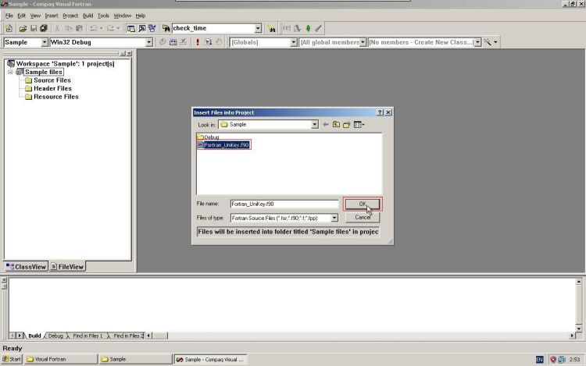Open the Tools menu
The image size is (586, 366).
[103, 16]
